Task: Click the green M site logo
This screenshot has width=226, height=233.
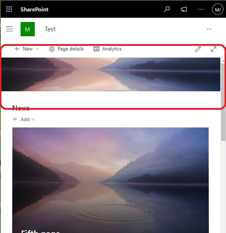Action: [x=28, y=29]
